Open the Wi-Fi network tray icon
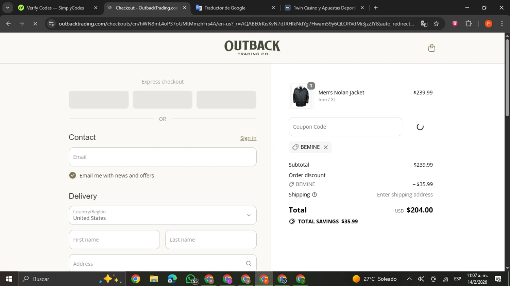Screen dimensions: 510x286 point(445,279)
